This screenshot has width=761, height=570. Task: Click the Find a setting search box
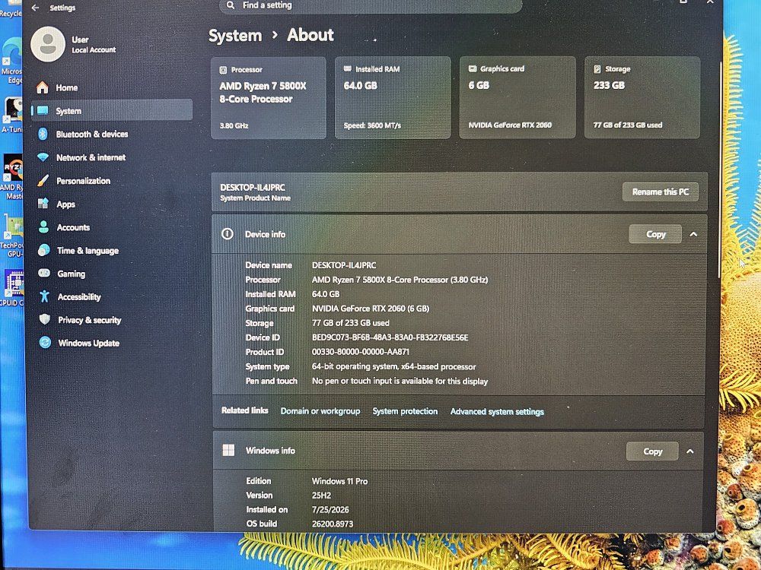[x=371, y=5]
